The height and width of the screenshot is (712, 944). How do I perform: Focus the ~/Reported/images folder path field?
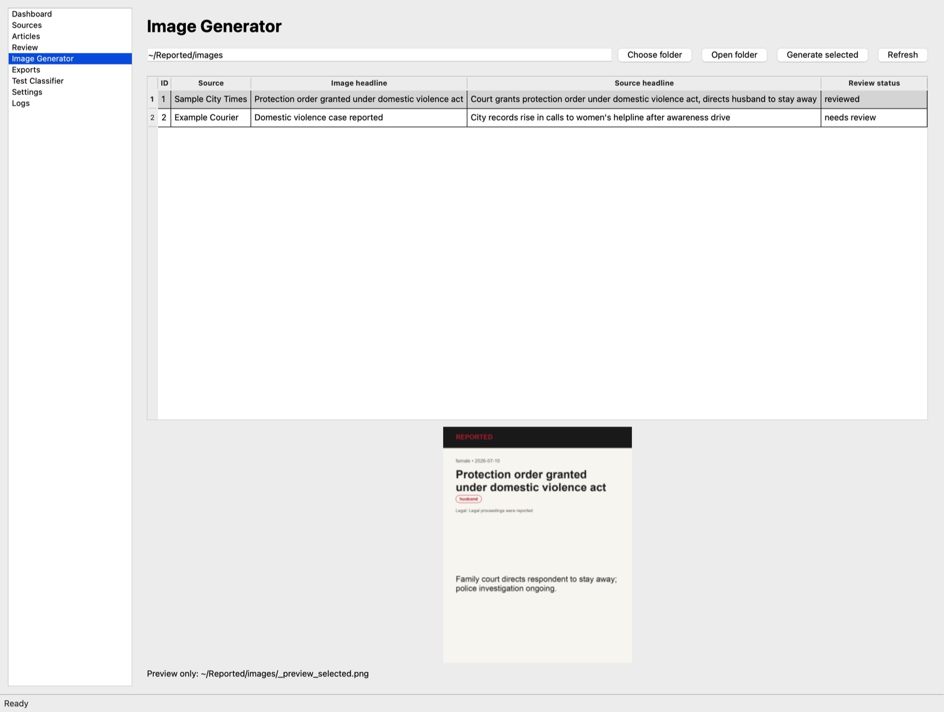coord(379,55)
